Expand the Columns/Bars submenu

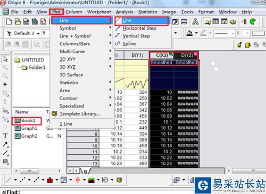click(x=82, y=43)
